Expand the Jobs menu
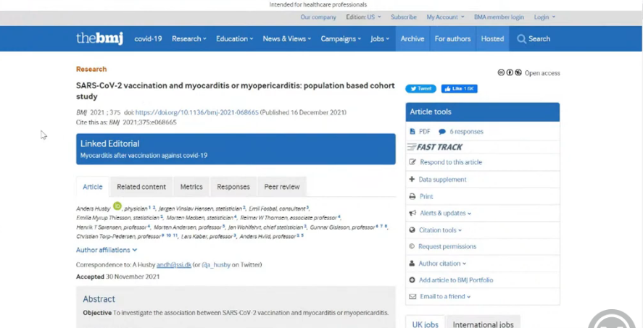643x328 pixels. [x=380, y=39]
